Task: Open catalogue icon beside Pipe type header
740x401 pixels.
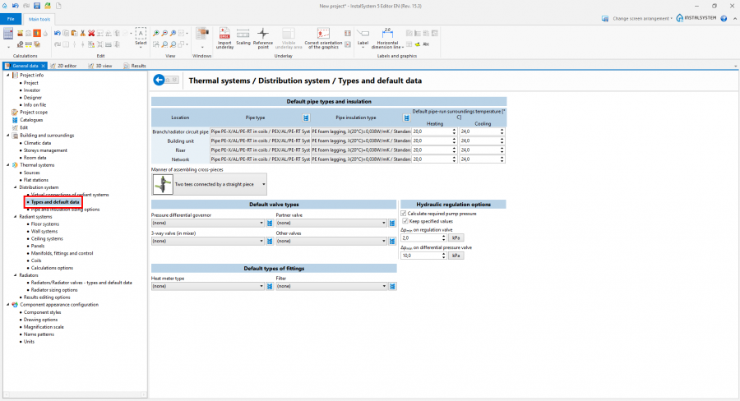Action: (x=306, y=118)
